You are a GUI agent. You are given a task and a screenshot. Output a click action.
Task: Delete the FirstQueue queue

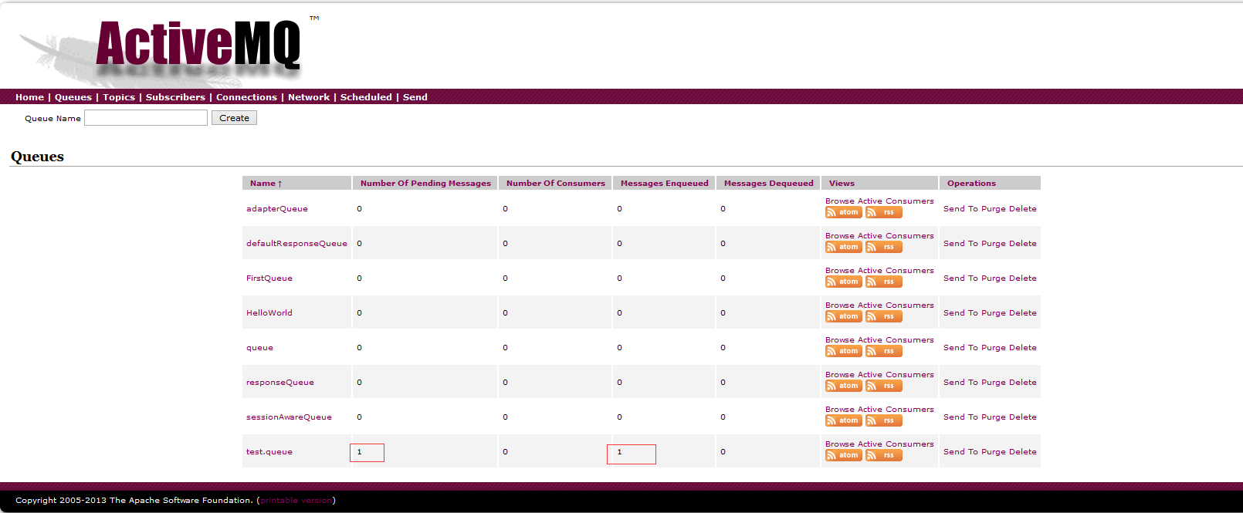point(1023,278)
